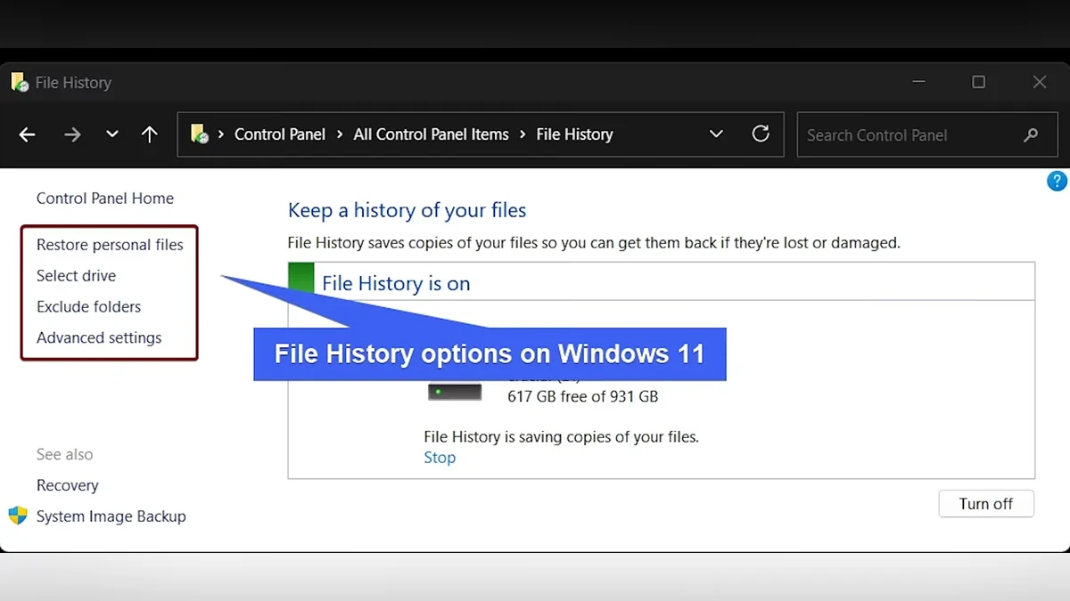This screenshot has width=1070, height=601.
Task: Open System Image Backup link
Action: pos(111,516)
